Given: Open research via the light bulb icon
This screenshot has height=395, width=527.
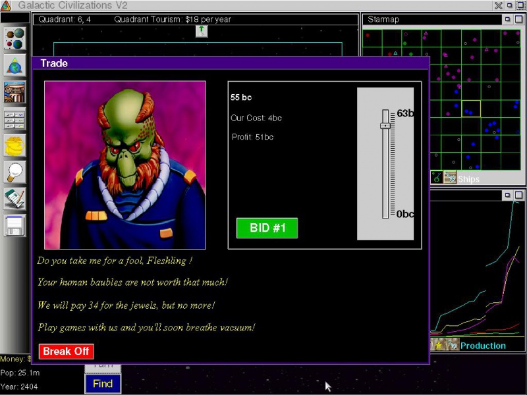Looking at the screenshot, I should [14, 172].
